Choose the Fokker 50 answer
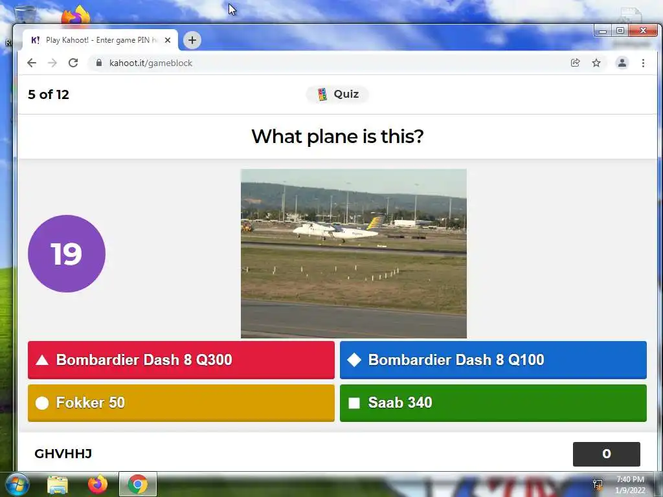 tap(181, 403)
